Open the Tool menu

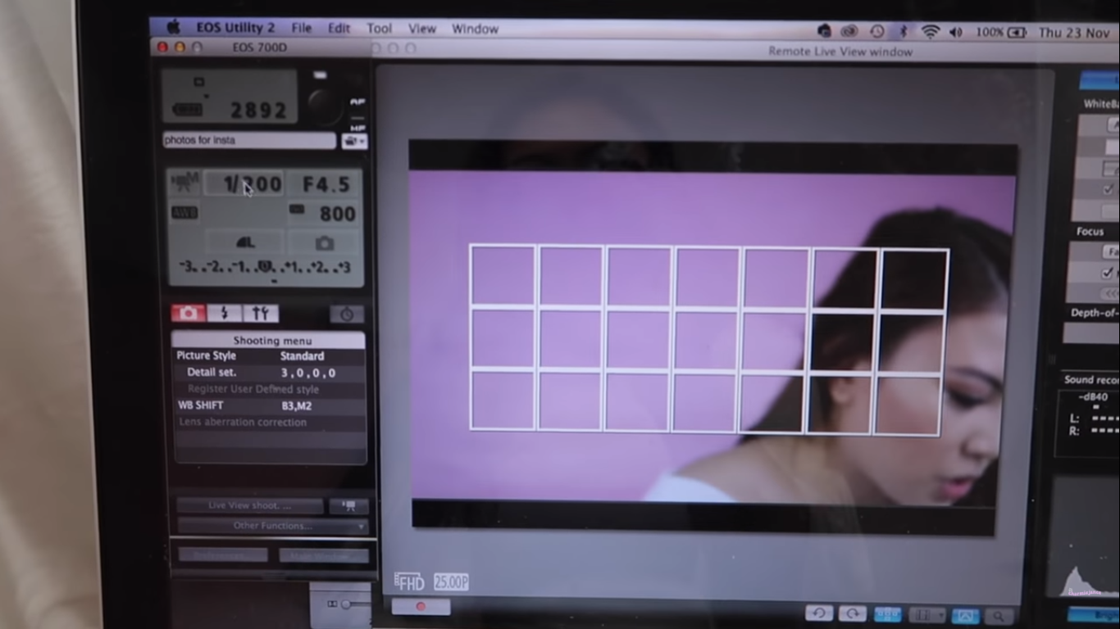click(379, 29)
